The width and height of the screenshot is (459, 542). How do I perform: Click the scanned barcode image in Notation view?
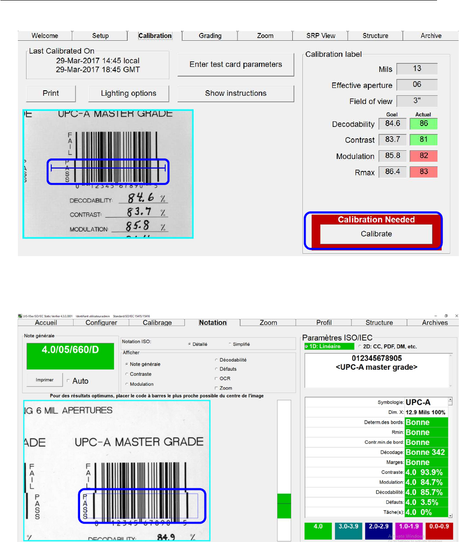[x=117, y=471]
